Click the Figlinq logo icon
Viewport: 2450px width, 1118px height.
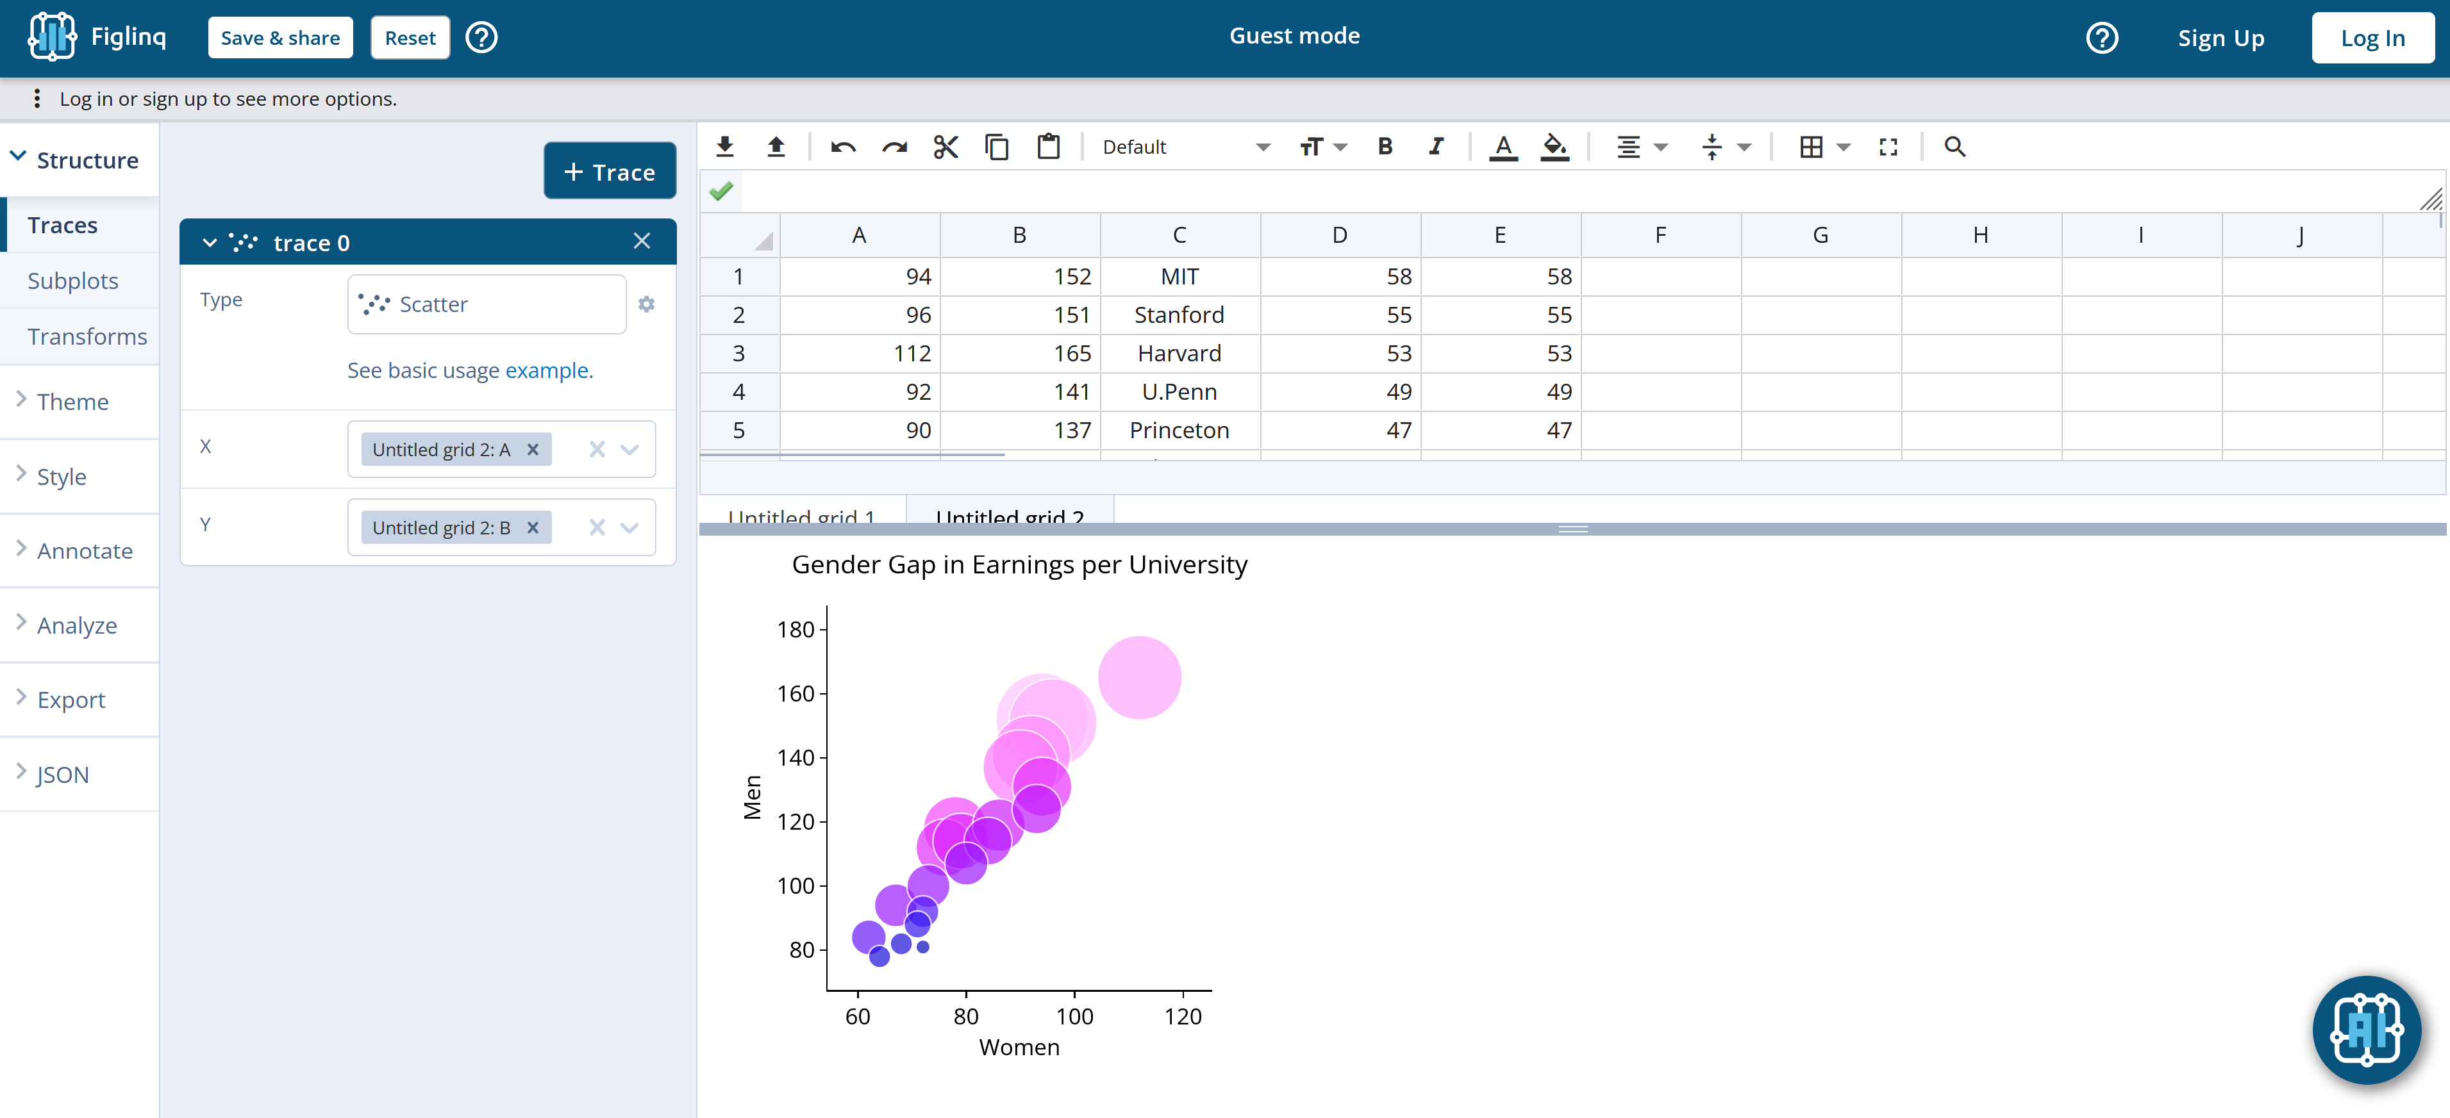click(53, 37)
